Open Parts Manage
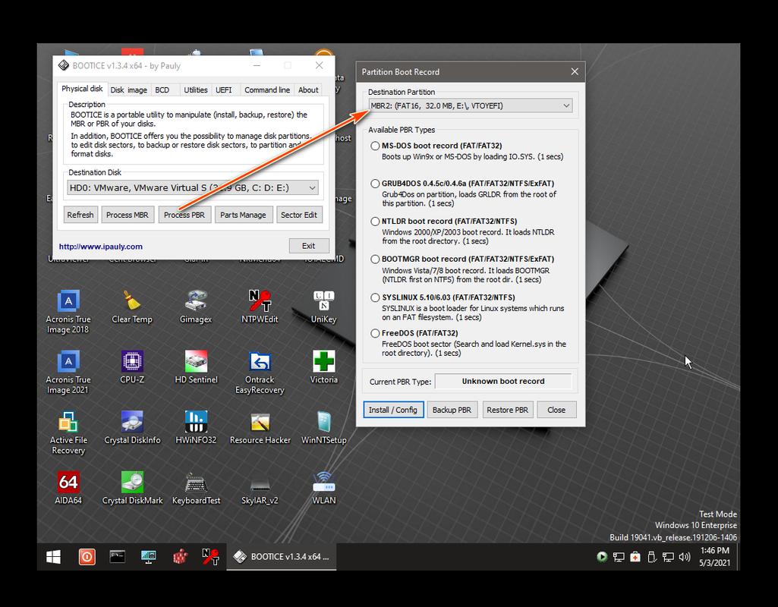Viewport: 778px width, 607px height. click(x=243, y=215)
